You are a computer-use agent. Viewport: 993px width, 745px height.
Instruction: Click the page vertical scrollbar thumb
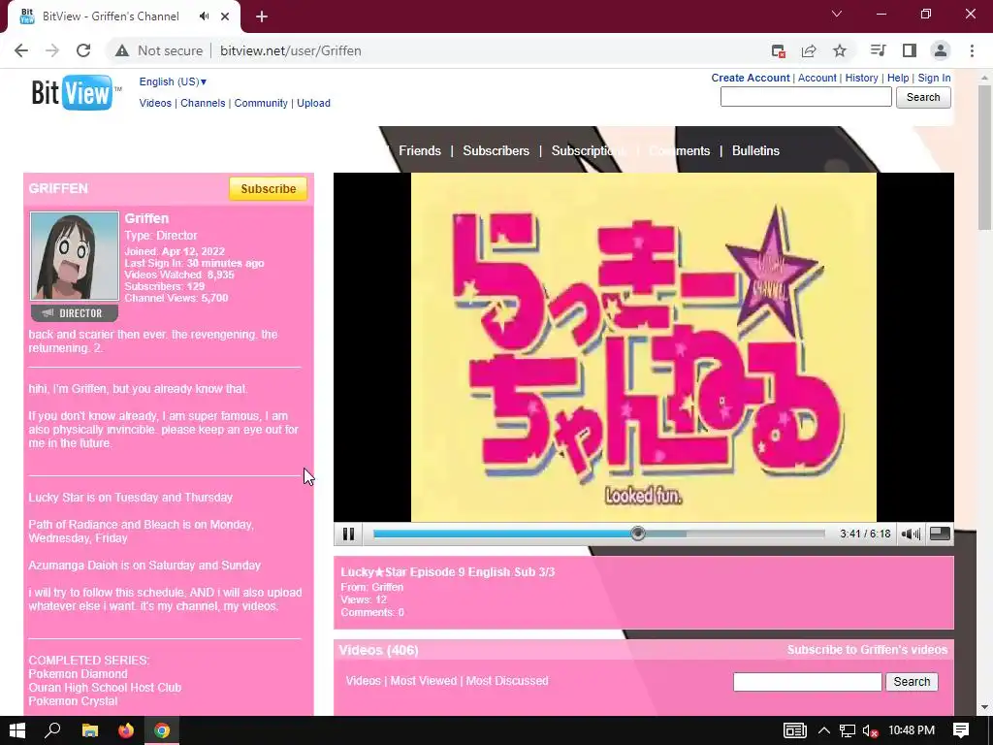(984, 157)
